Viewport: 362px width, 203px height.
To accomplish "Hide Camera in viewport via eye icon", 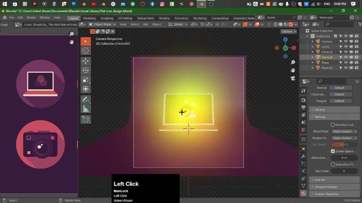I will point(346,41).
